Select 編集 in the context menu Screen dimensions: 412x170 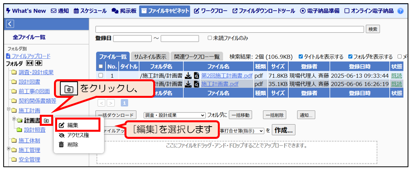[72, 125]
